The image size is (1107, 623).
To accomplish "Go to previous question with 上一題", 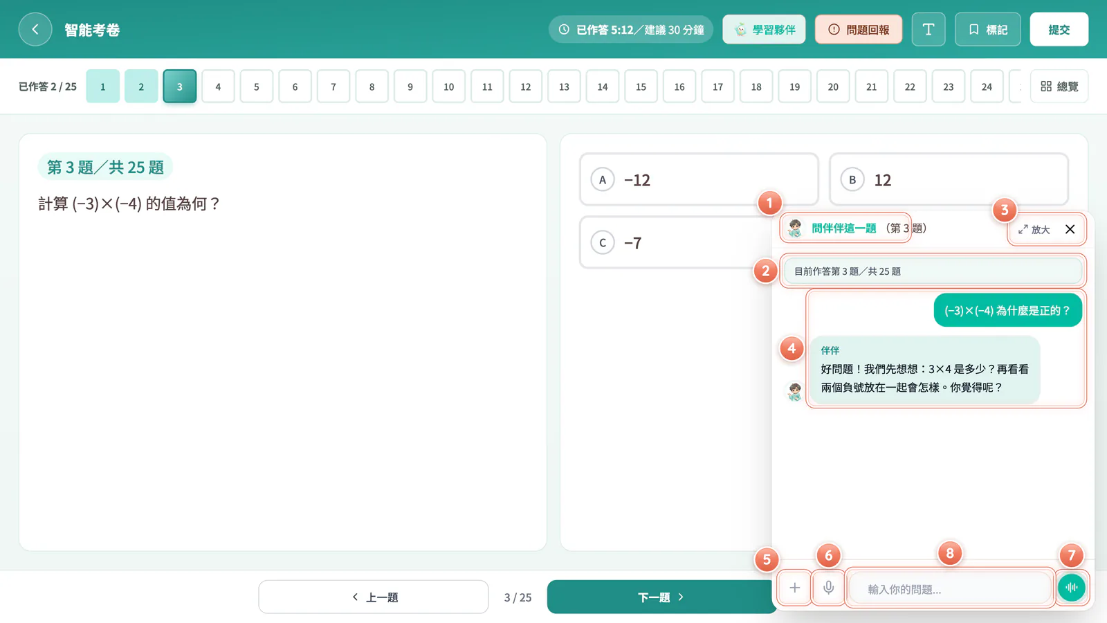I will (374, 597).
